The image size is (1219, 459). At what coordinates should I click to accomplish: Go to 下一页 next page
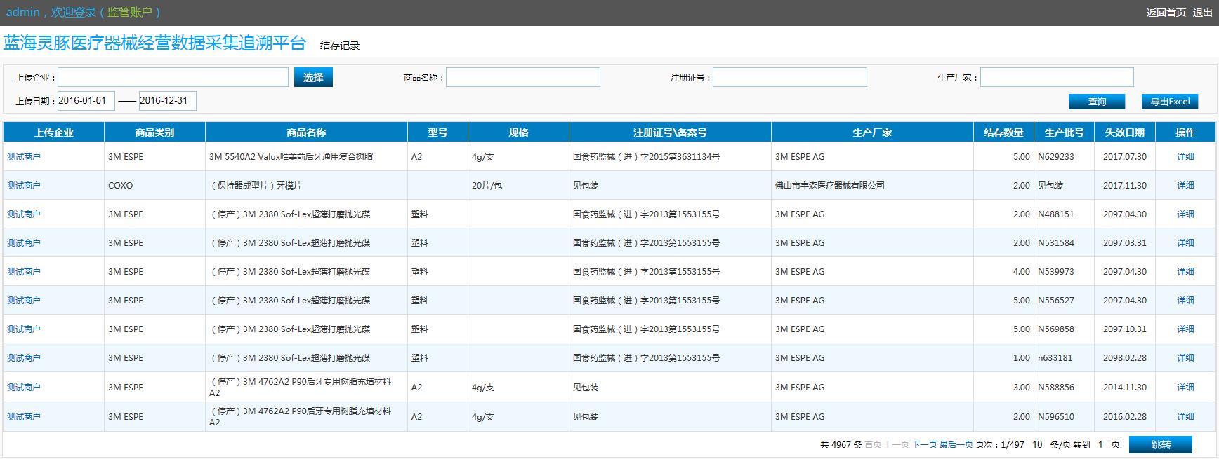click(x=924, y=445)
